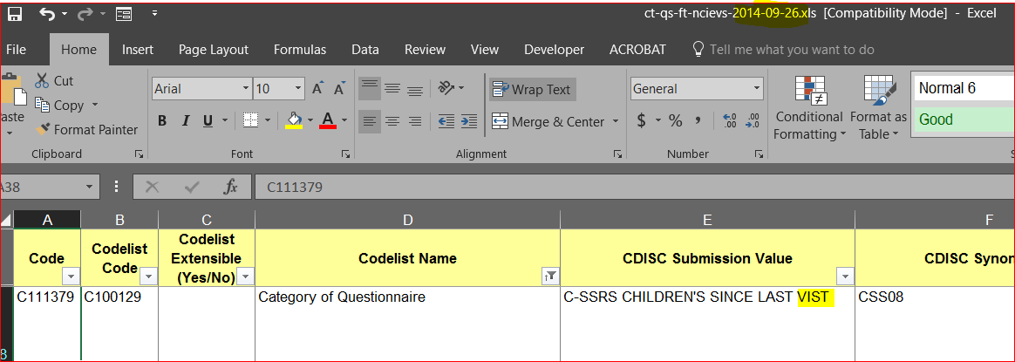
Task: Open the Font dialog launcher
Action: (x=345, y=154)
